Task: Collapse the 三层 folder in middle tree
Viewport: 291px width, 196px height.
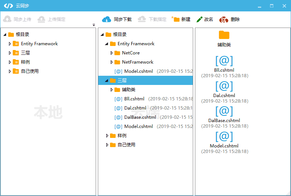Action: coord(107,81)
